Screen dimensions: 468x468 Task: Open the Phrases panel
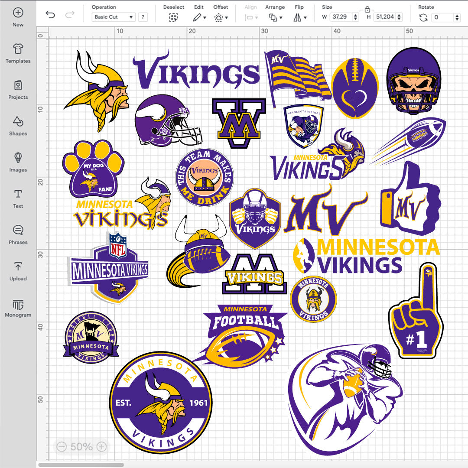click(18, 234)
